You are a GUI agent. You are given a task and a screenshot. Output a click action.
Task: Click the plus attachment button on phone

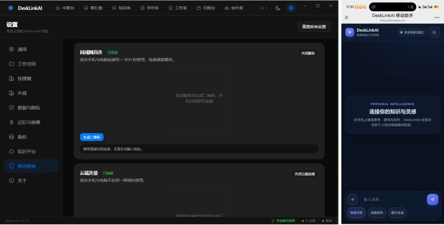[353, 200]
